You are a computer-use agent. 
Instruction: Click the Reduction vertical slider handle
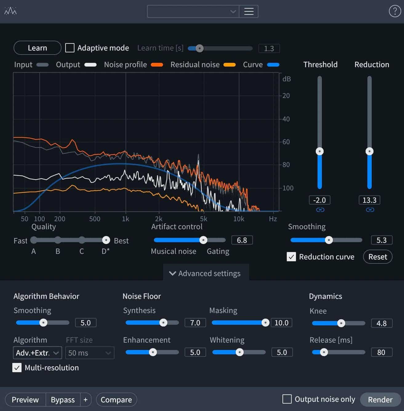370,151
